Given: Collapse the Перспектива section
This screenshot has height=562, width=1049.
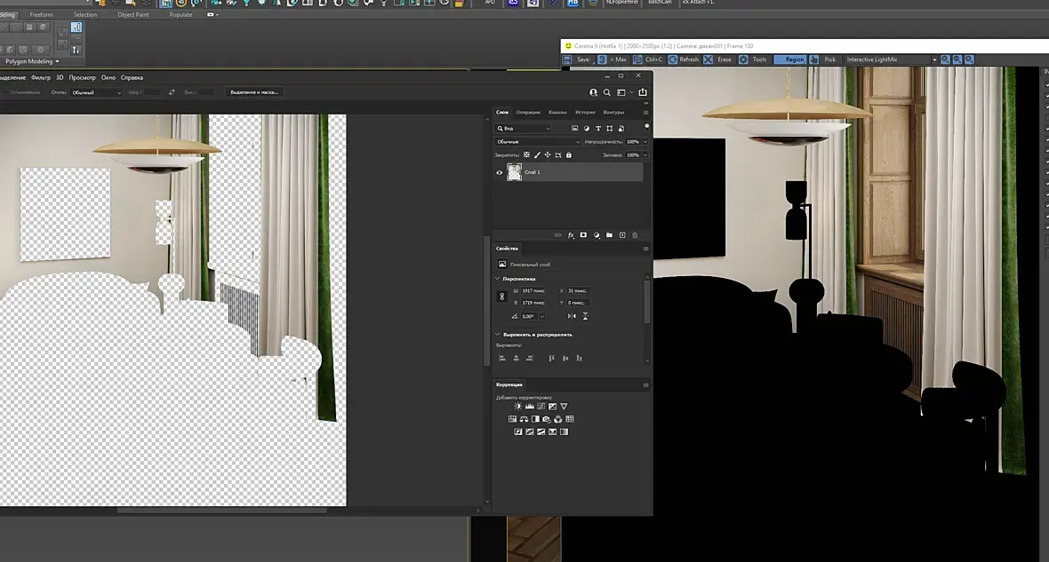Looking at the screenshot, I should coord(497,279).
